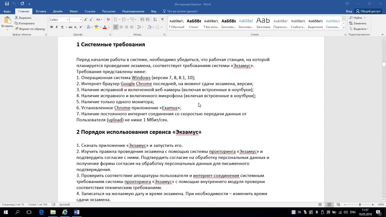Switch to the Макет tab
This screenshot has height=217, width=386.
(x=74, y=11)
